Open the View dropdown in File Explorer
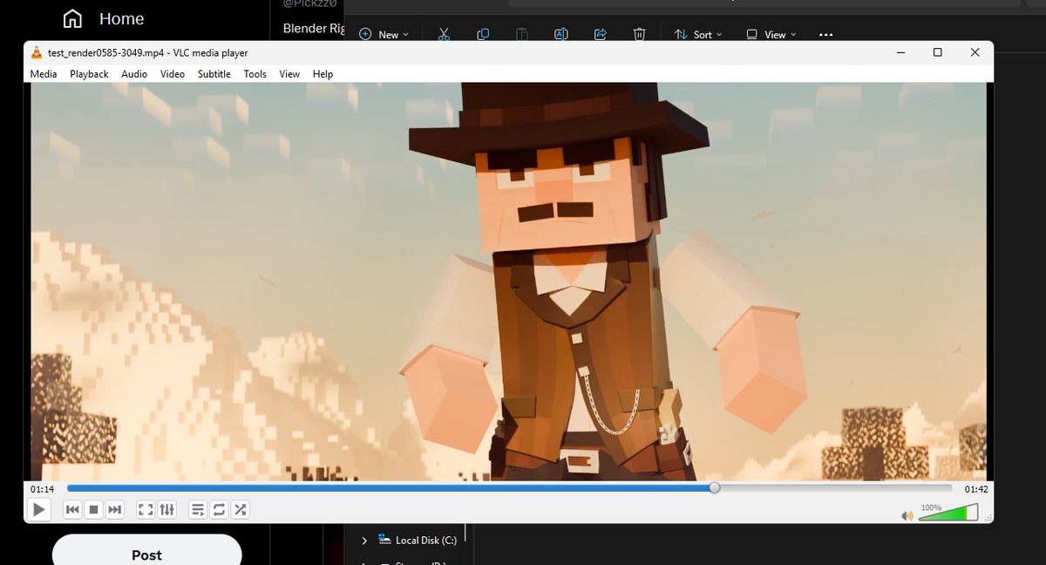This screenshot has width=1046, height=565. (771, 34)
